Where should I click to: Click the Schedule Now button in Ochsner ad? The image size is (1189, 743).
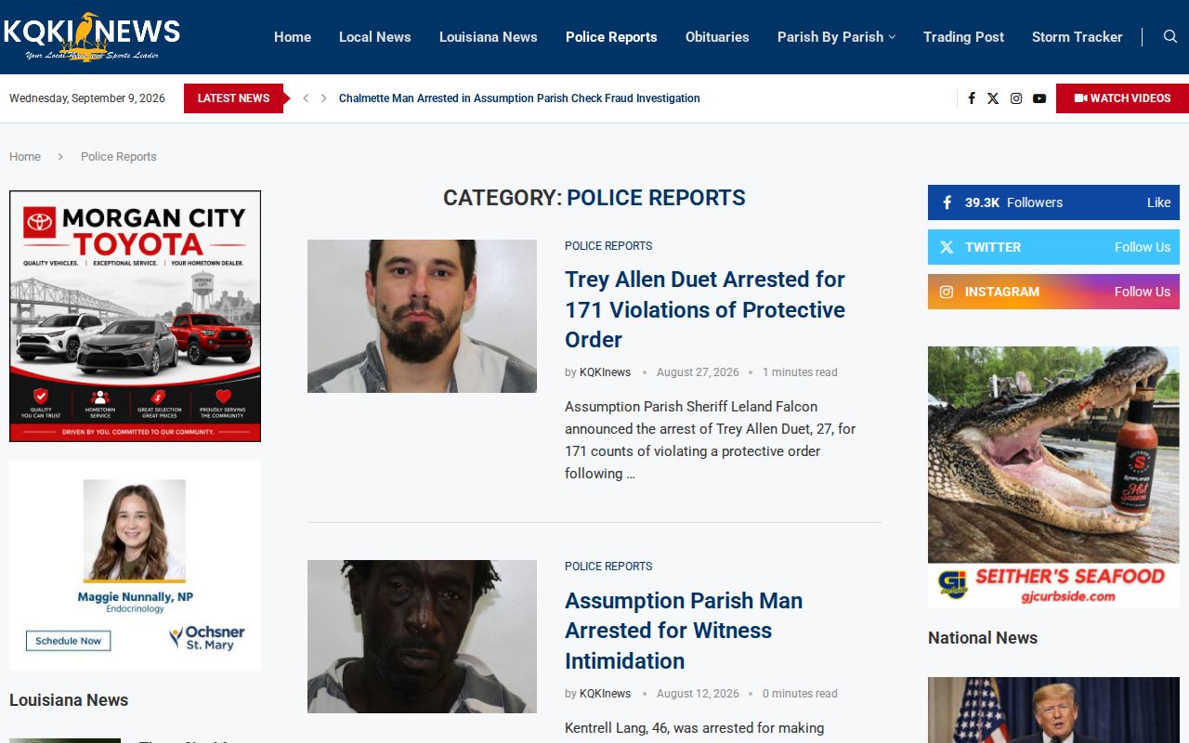pos(69,641)
